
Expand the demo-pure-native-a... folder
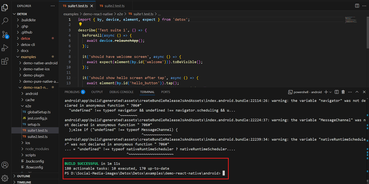(35, 81)
